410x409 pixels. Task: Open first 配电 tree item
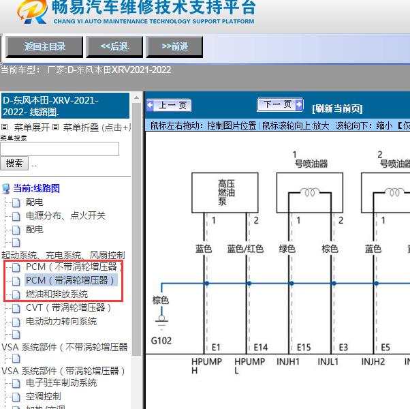click(x=35, y=202)
